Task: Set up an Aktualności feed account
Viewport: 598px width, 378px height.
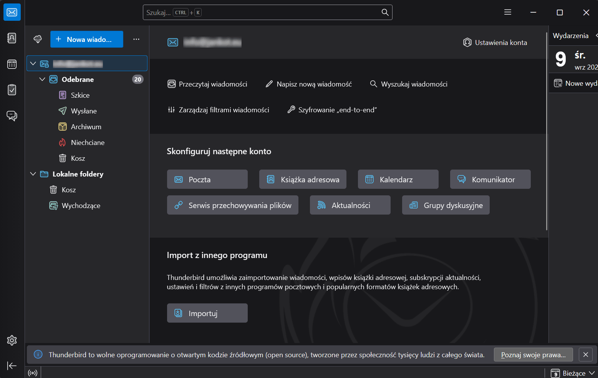Action: pos(350,205)
